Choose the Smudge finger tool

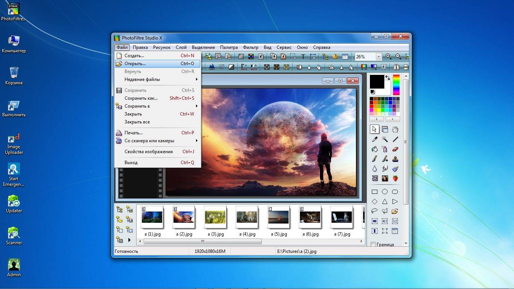pyautogui.click(x=385, y=169)
